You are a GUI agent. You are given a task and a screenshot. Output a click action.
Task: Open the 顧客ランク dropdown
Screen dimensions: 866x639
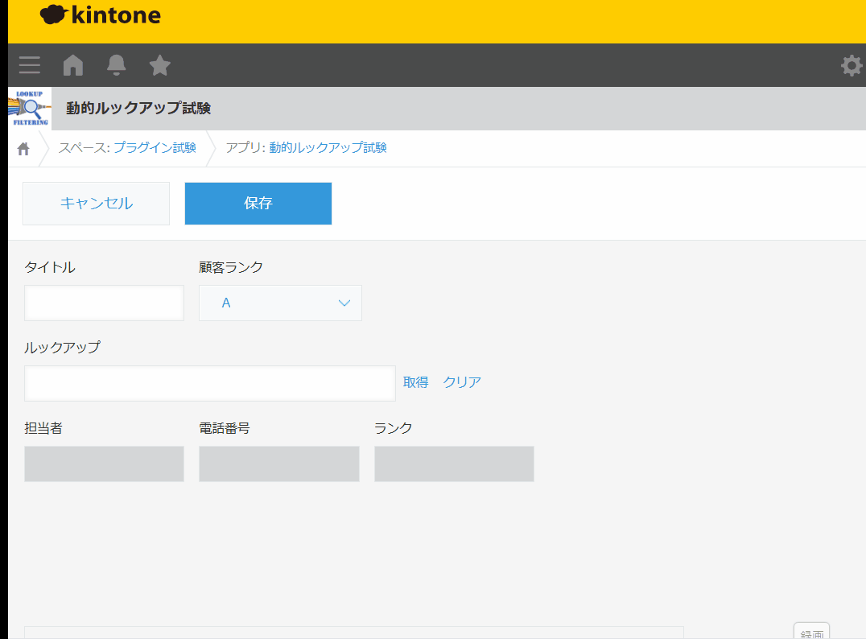280,303
